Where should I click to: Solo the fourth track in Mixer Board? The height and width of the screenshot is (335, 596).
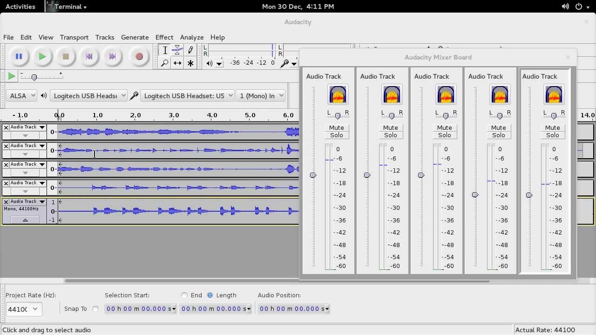click(x=499, y=135)
